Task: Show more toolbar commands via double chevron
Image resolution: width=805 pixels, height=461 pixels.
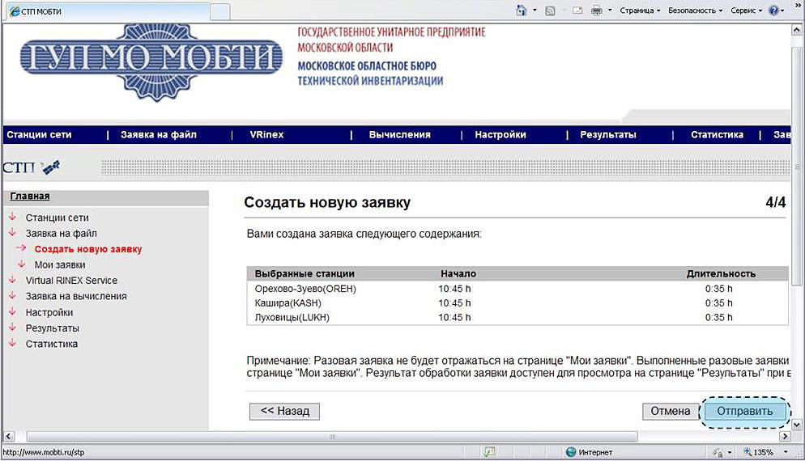Action: tap(799, 5)
